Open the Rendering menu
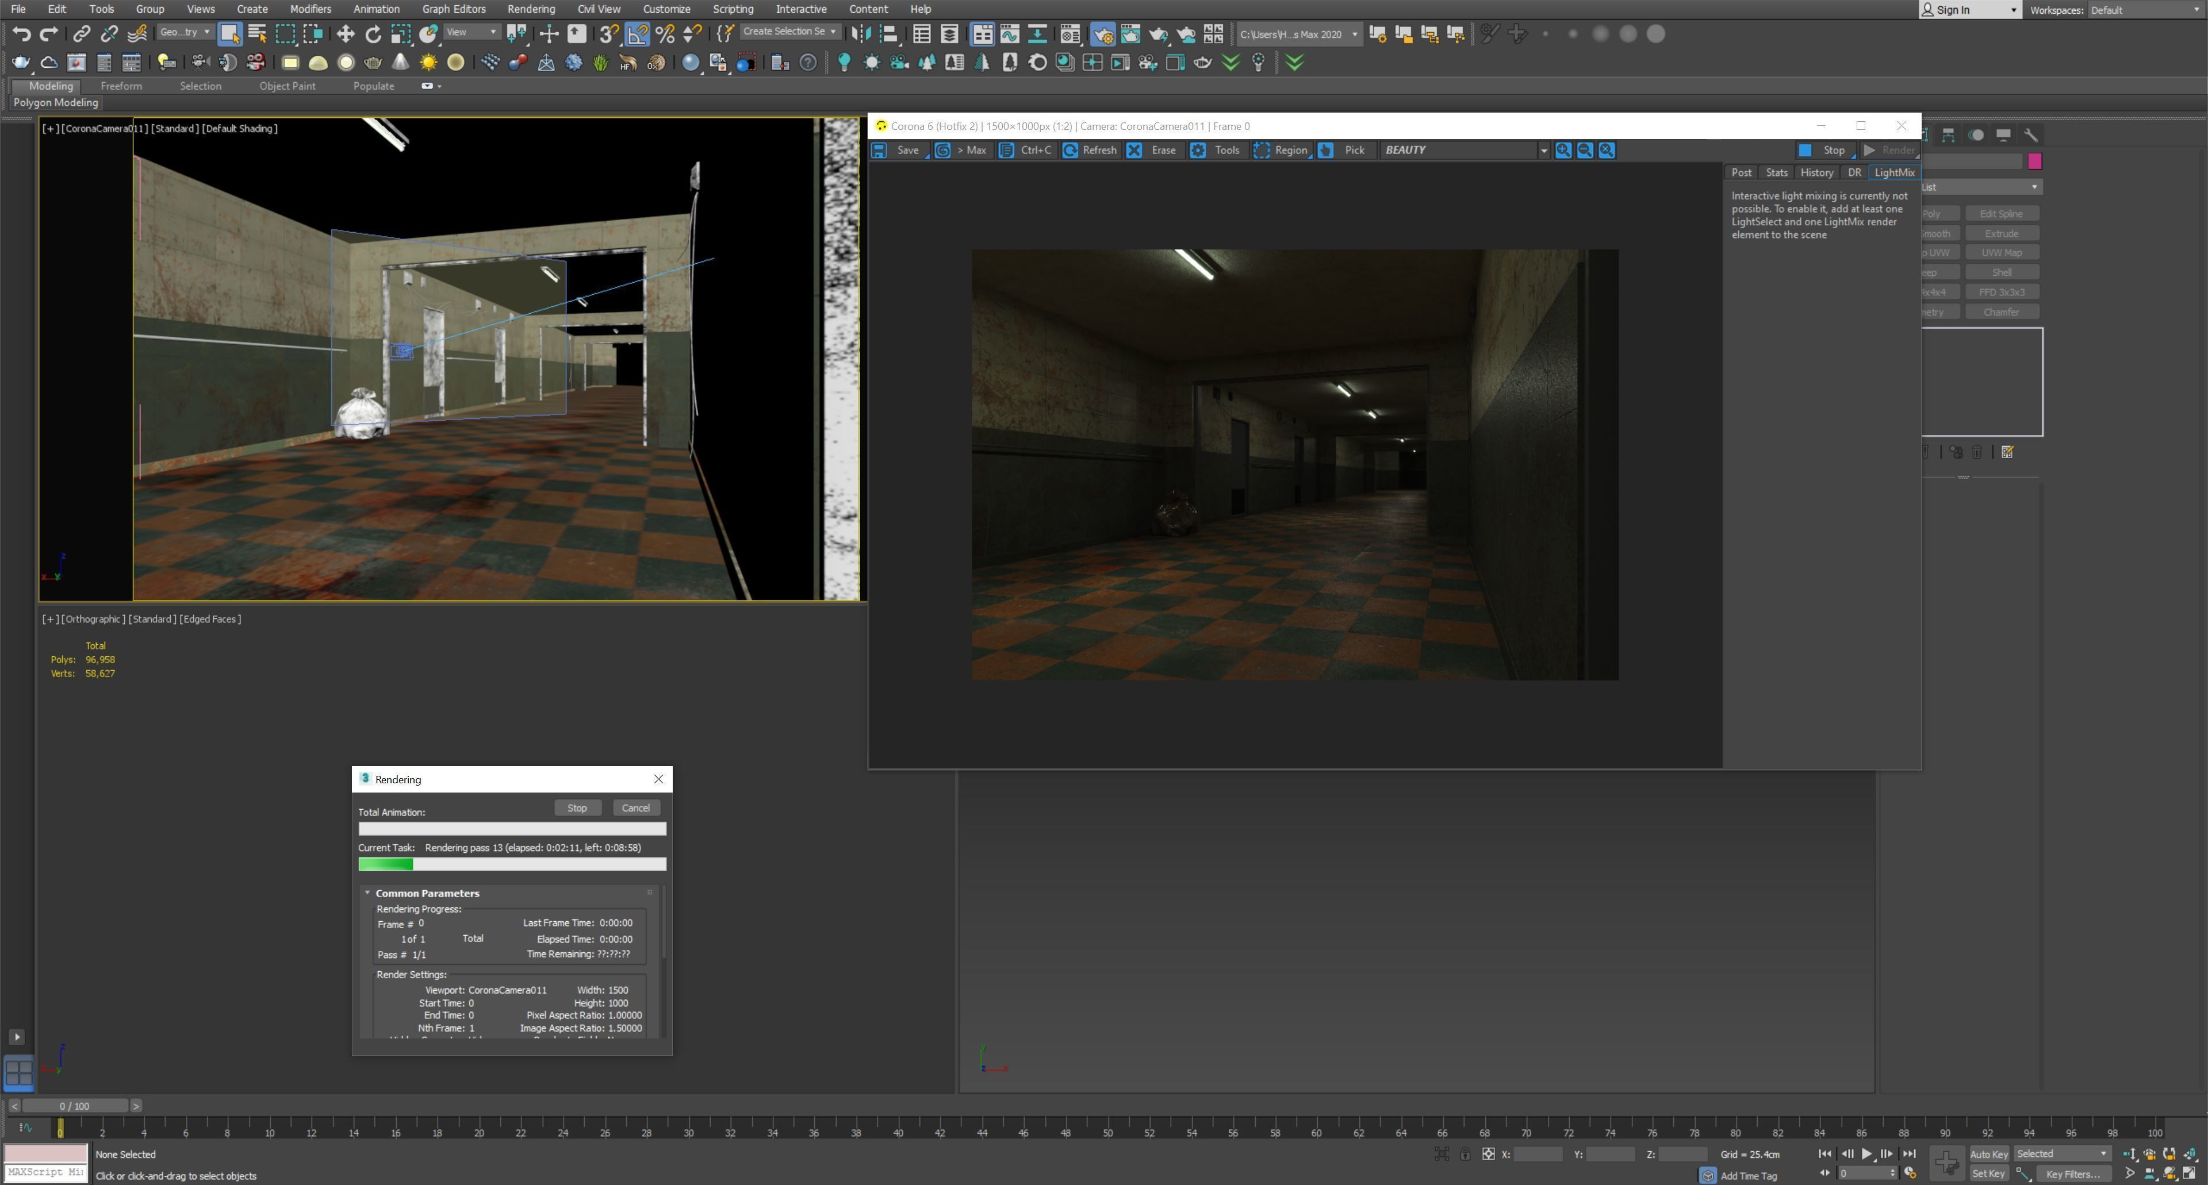 pos(531,9)
